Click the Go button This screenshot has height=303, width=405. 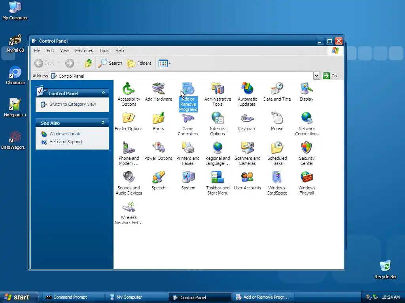point(330,76)
